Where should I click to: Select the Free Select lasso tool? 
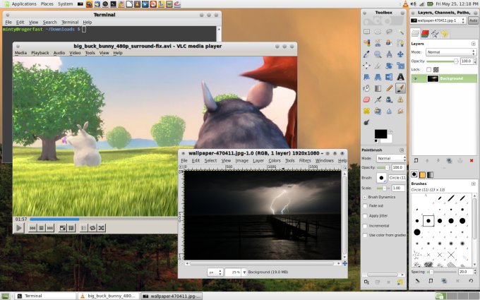coord(389,32)
